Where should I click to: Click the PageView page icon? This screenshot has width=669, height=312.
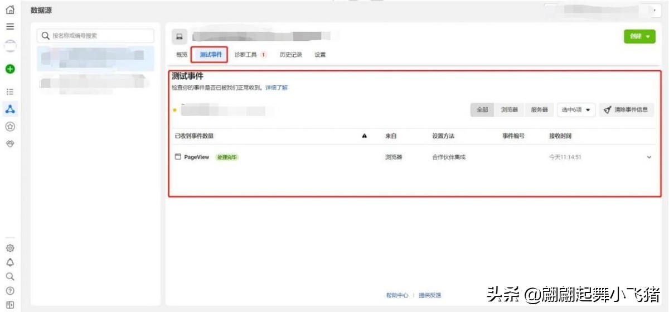(x=178, y=157)
